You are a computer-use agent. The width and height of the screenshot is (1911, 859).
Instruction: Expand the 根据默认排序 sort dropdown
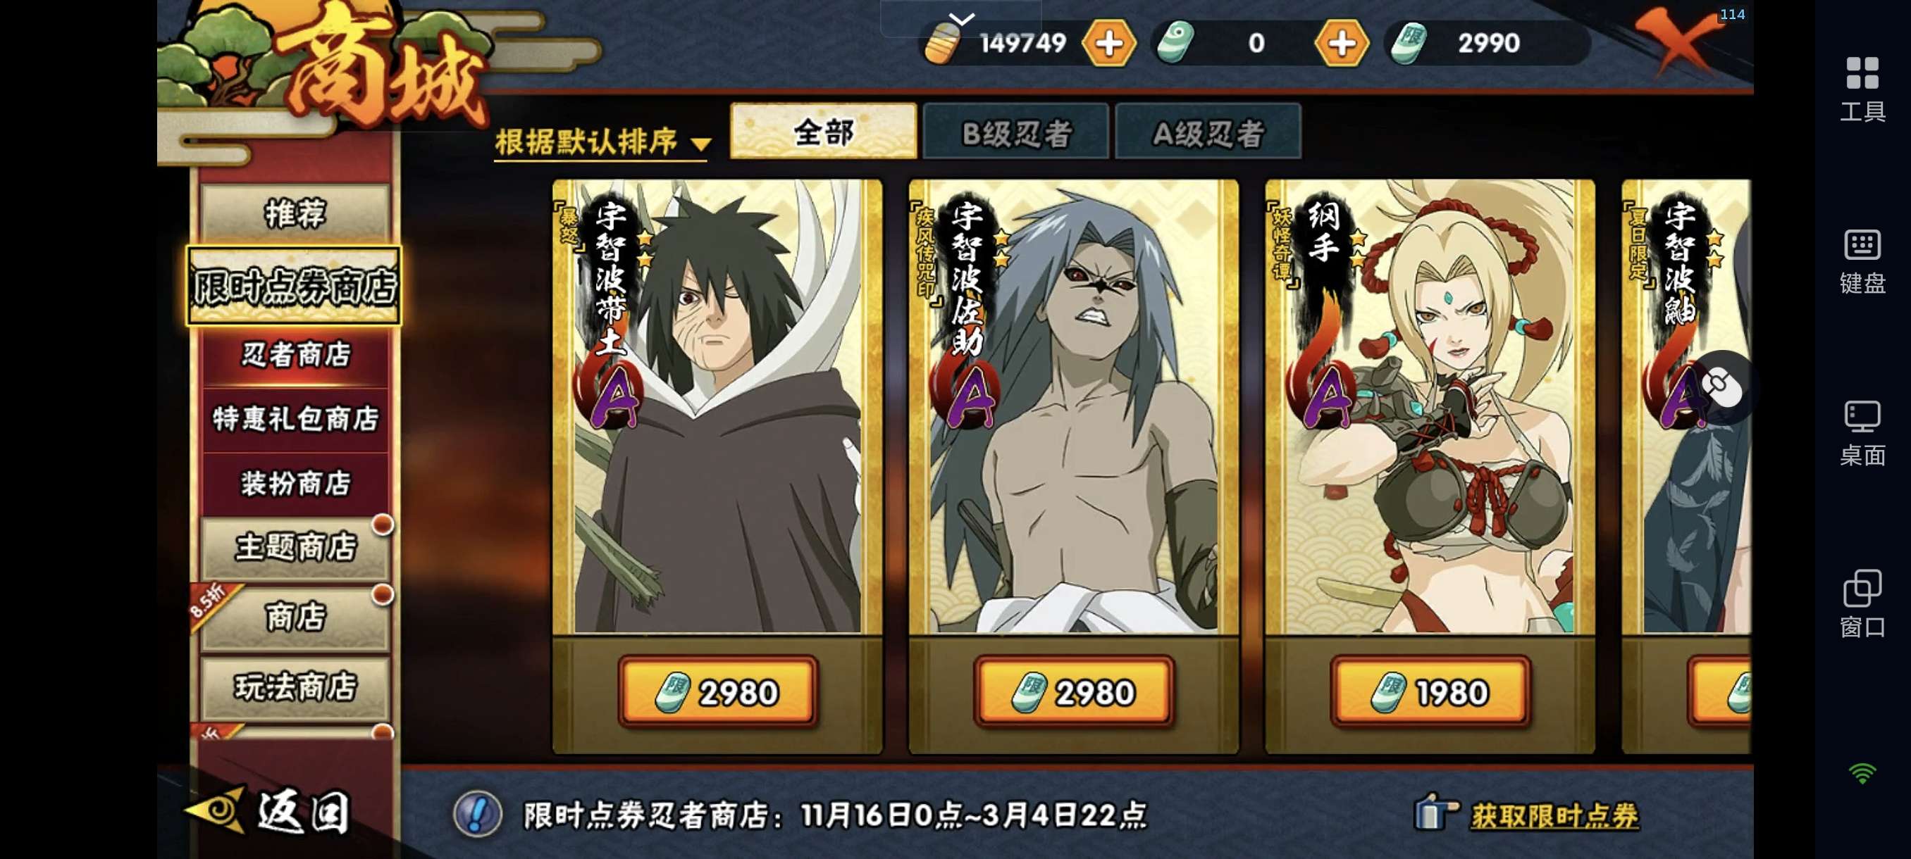[602, 142]
